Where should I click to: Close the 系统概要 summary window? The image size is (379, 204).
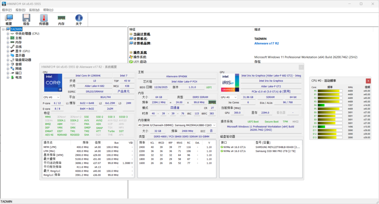(301, 67)
